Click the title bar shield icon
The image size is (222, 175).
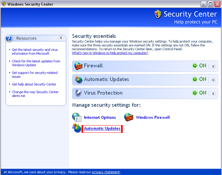(x=4, y=4)
